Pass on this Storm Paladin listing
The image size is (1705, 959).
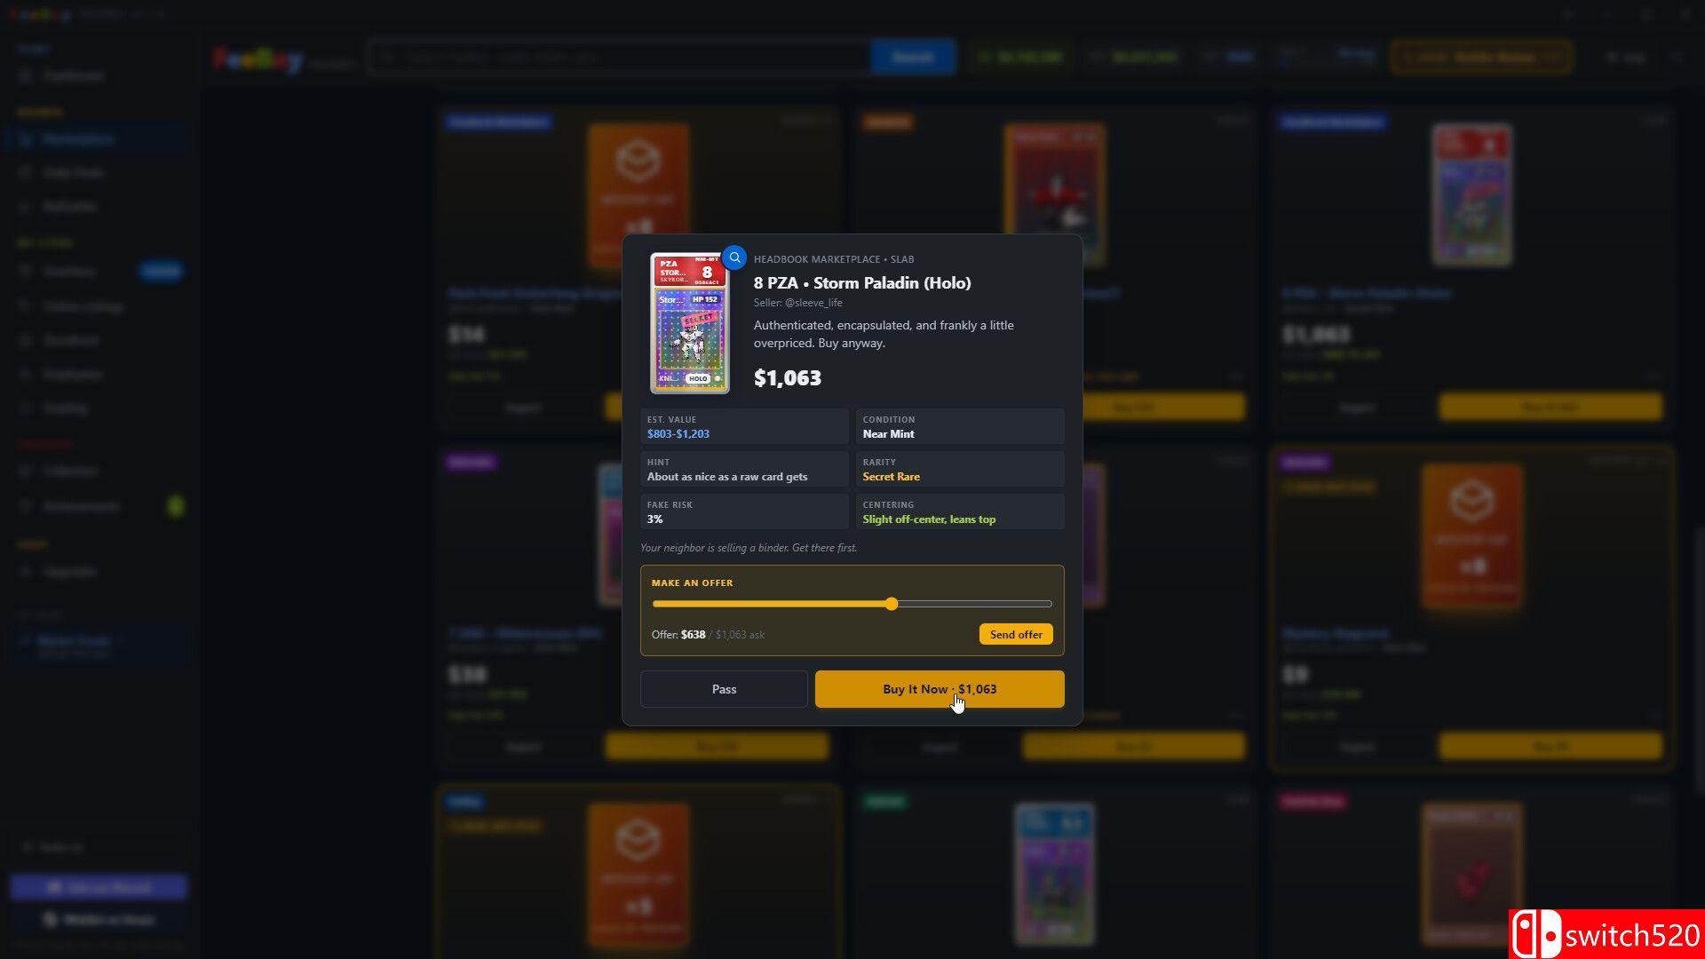(x=724, y=689)
